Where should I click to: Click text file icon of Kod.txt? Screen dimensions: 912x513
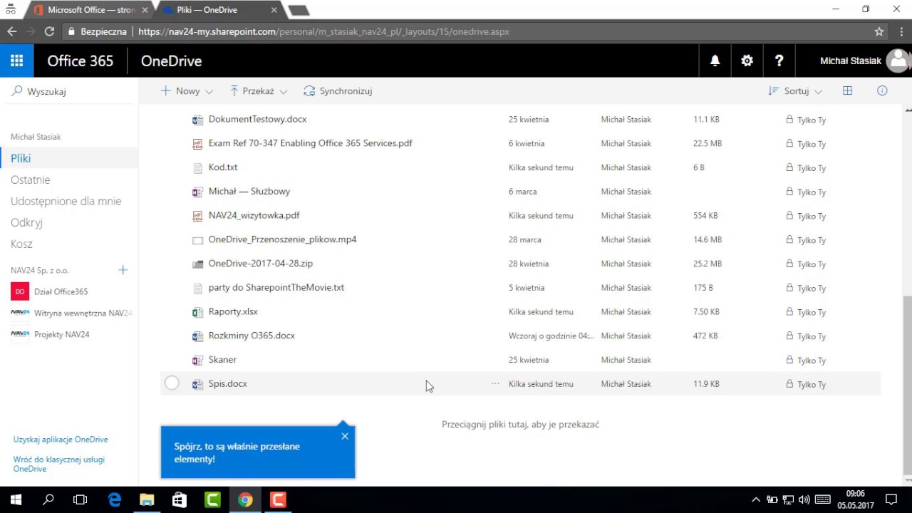(197, 168)
